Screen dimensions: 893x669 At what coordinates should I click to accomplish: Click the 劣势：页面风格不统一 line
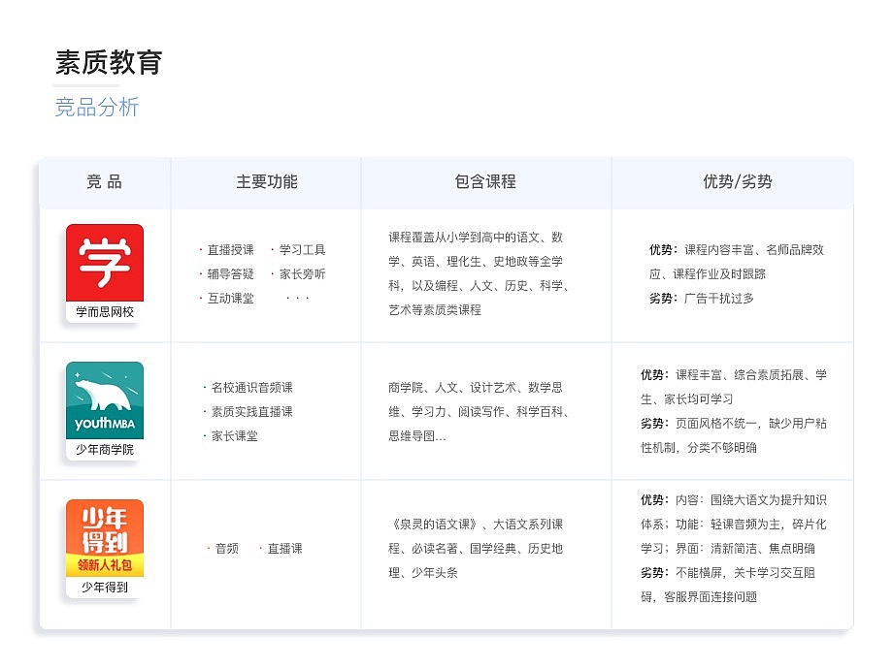pos(734,424)
